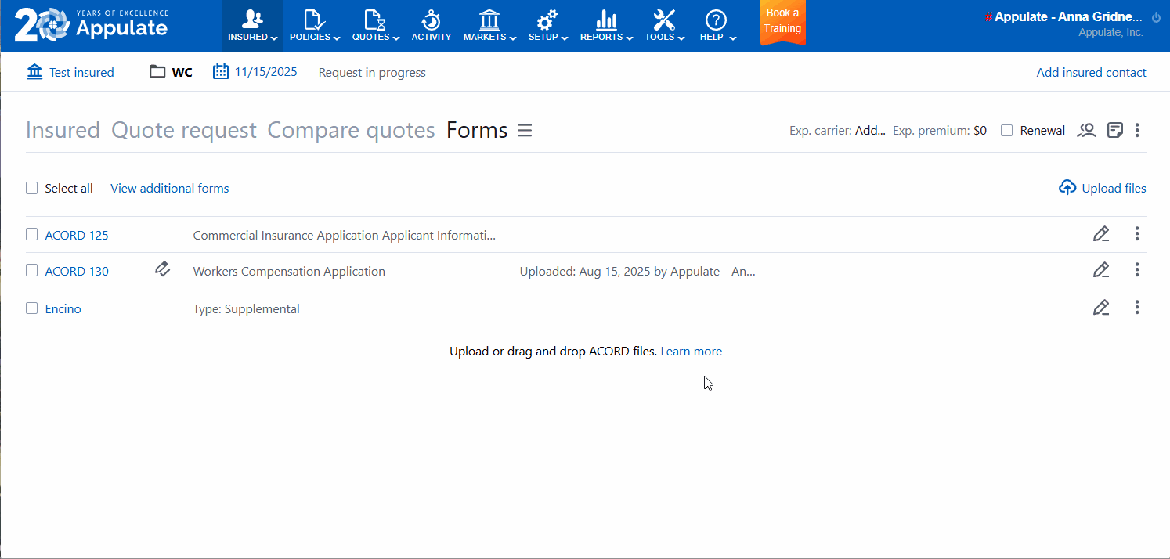This screenshot has width=1170, height=559.
Task: Click the Upload files cloud icon
Action: click(x=1067, y=188)
